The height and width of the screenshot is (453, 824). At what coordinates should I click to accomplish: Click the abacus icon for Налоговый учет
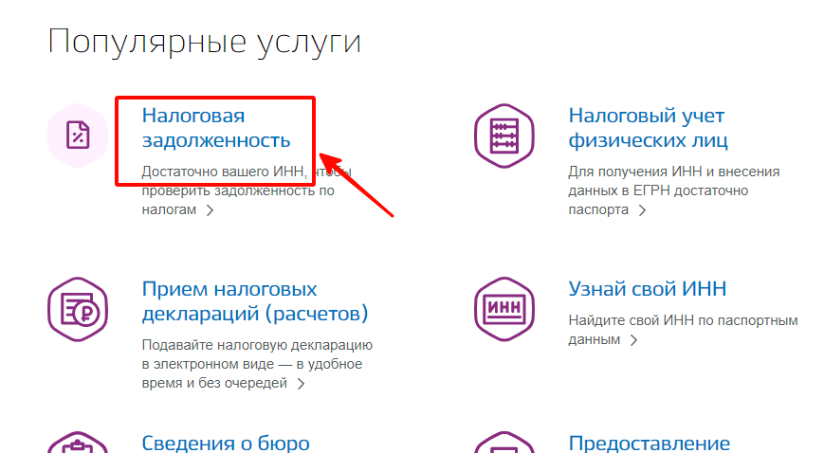[504, 136]
